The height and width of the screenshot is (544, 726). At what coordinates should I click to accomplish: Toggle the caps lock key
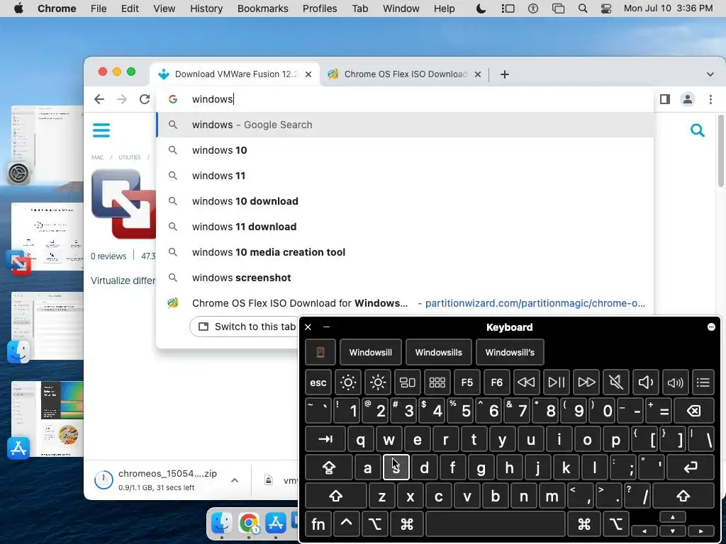click(x=329, y=467)
